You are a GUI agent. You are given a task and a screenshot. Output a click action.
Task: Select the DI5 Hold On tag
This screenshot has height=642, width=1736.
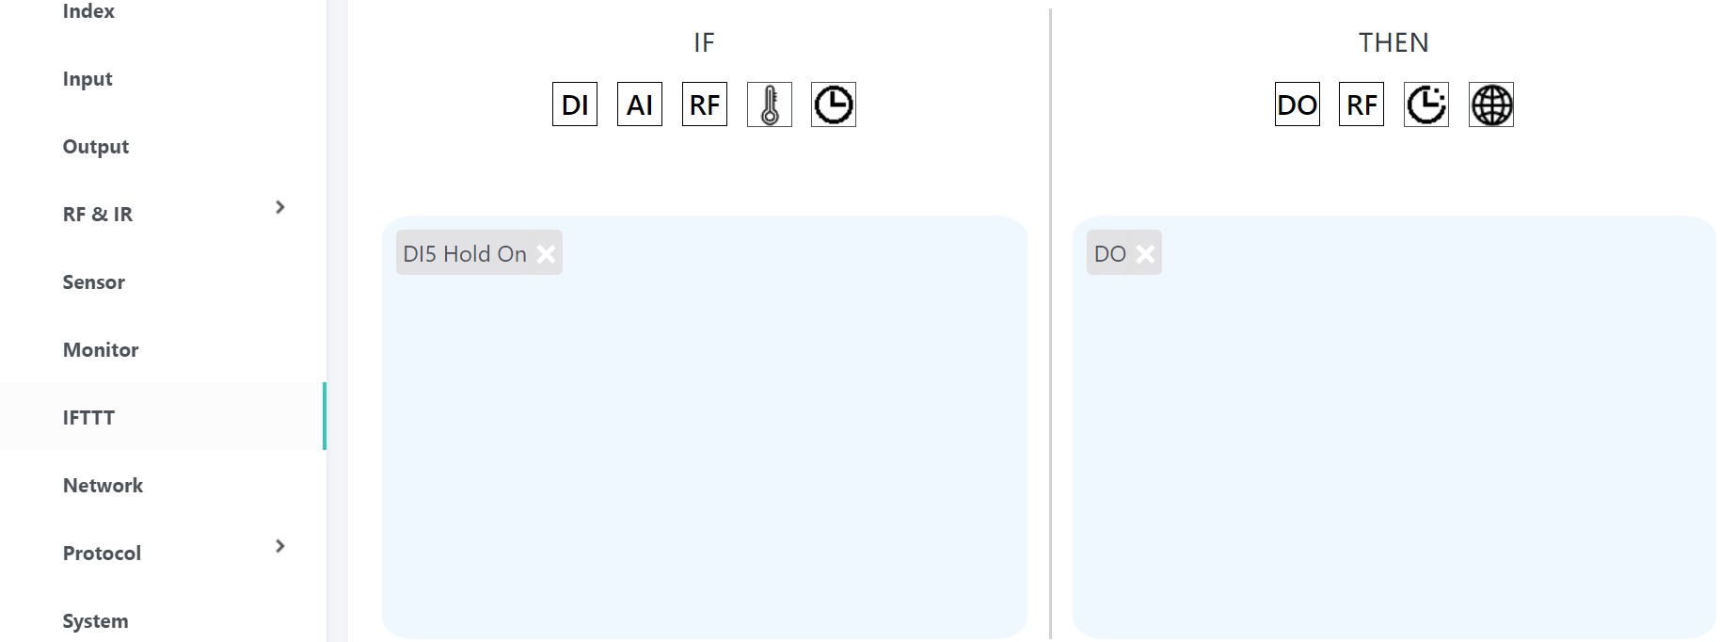(464, 254)
